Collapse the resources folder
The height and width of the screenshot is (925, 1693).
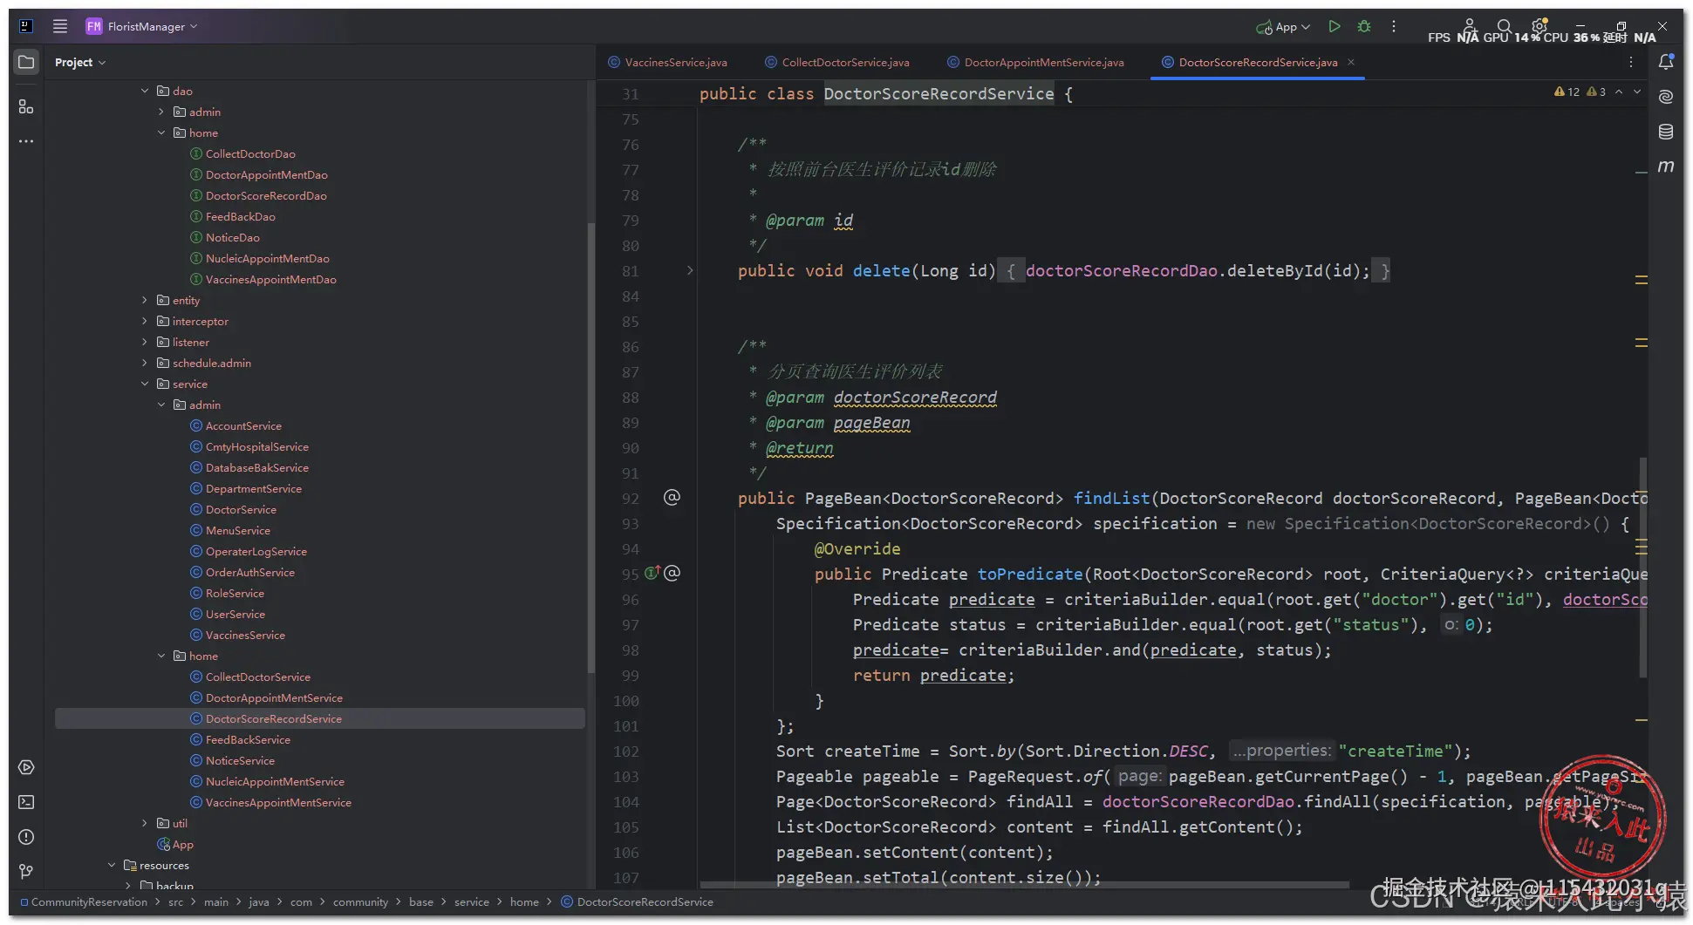(112, 865)
